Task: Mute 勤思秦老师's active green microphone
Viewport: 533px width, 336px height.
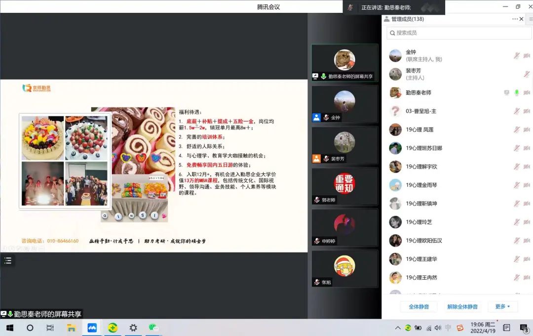Action: tap(516, 92)
